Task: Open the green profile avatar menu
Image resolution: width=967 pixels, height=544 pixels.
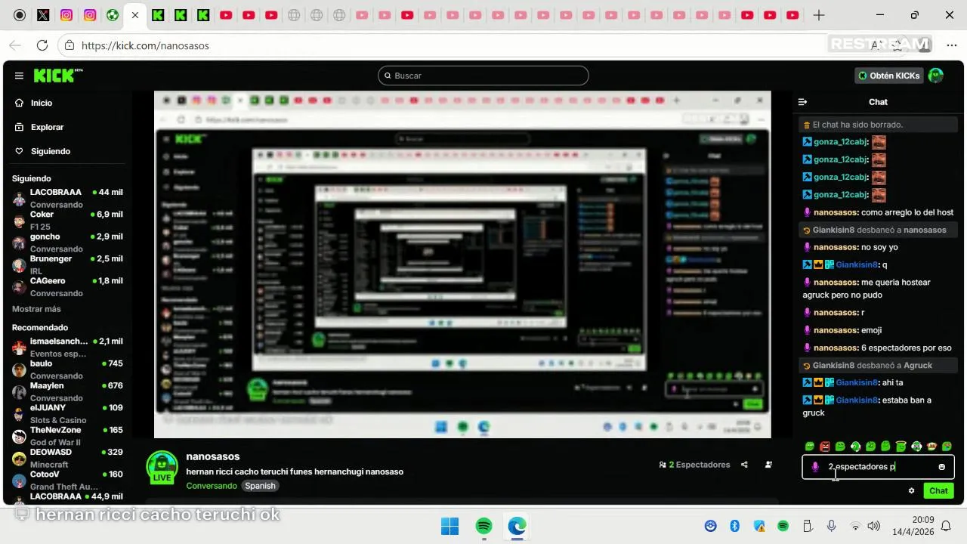Action: (x=936, y=76)
